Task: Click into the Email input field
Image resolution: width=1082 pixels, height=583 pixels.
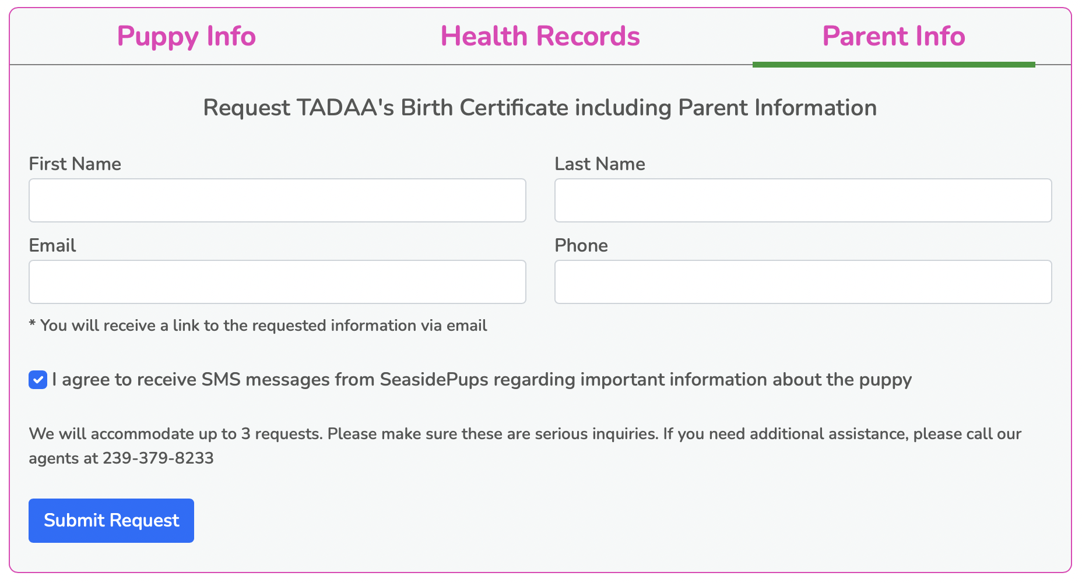Action: point(277,282)
